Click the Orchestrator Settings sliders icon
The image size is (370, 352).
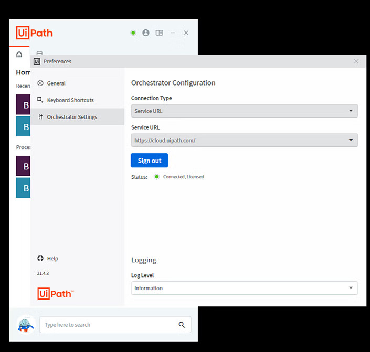[x=40, y=116]
